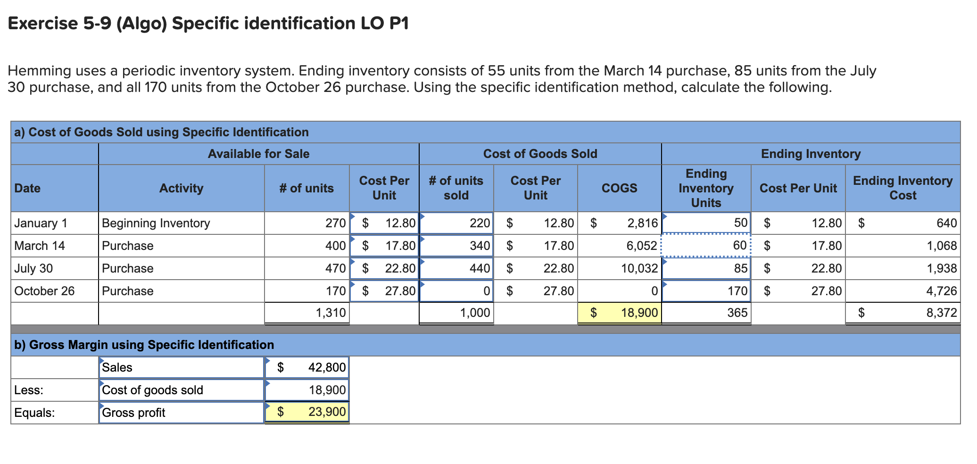Click the January 1 cost per unit 12.80 input

point(384,223)
